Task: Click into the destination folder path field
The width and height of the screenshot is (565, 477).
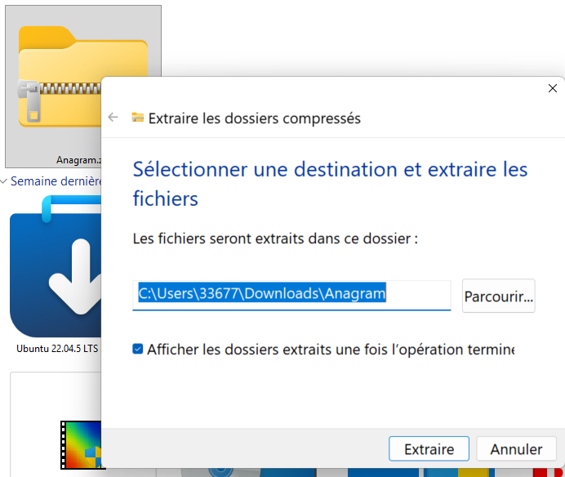Action: click(x=291, y=294)
